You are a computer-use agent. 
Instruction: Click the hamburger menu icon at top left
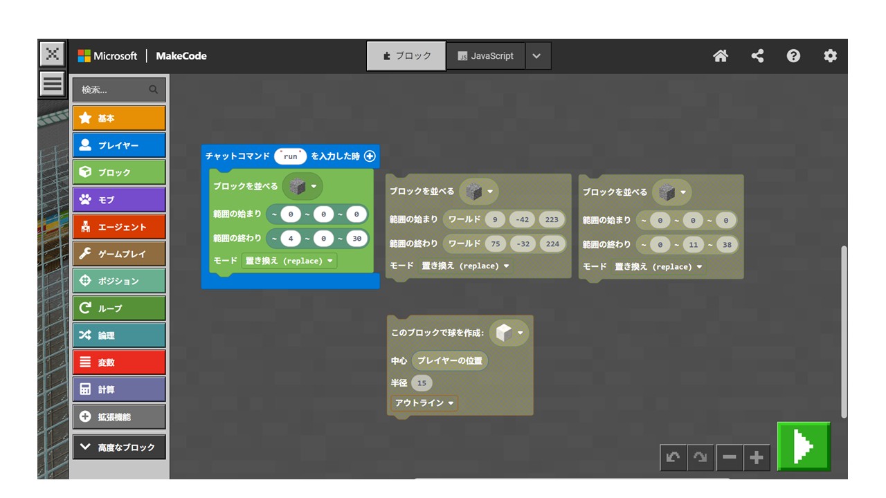(x=52, y=84)
